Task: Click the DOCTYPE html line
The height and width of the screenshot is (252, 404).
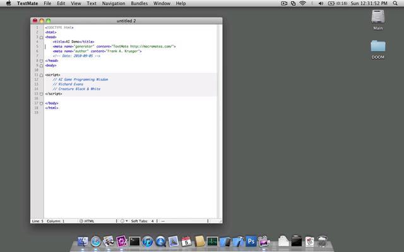Action: tap(59, 28)
